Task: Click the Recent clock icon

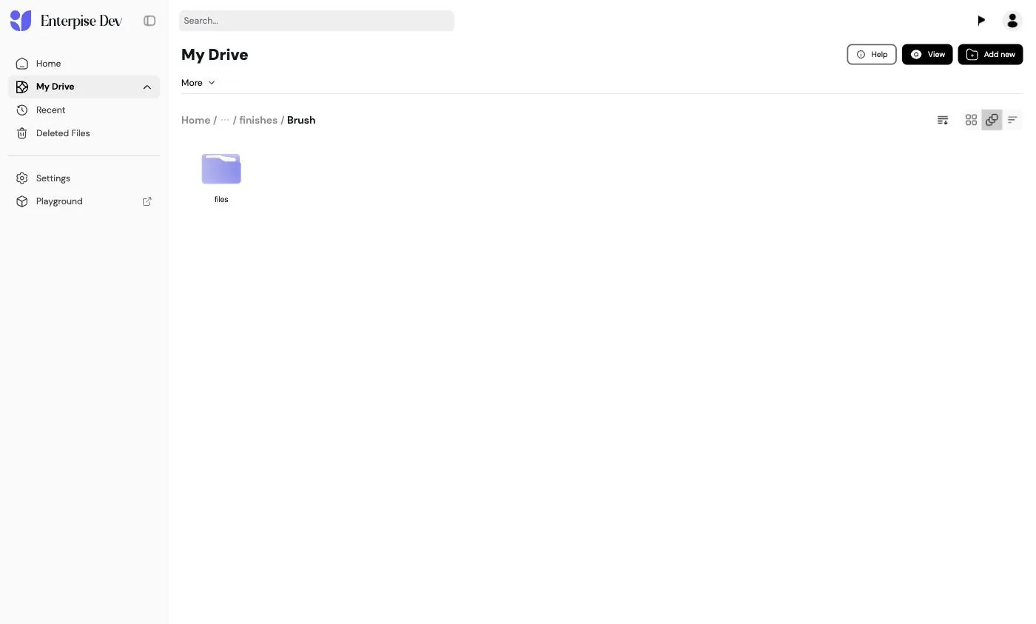Action: [22, 110]
